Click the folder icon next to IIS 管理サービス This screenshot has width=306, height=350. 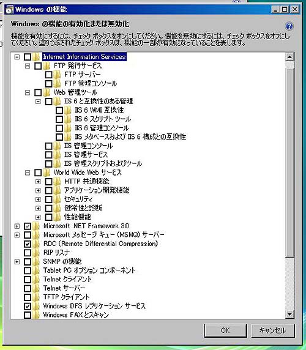click(57, 154)
